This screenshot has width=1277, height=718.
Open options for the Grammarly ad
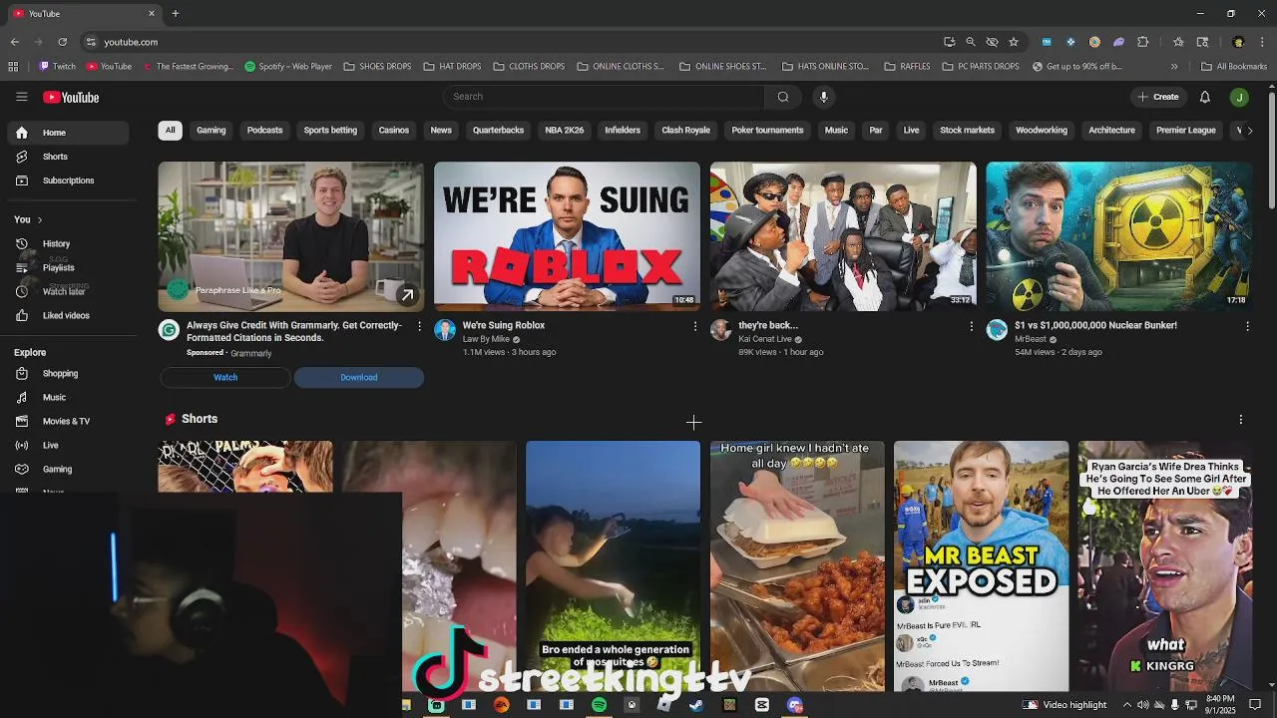(x=419, y=326)
